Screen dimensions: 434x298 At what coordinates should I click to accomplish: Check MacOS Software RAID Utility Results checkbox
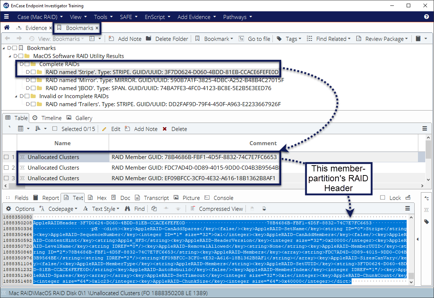pyautogui.click(x=21, y=56)
